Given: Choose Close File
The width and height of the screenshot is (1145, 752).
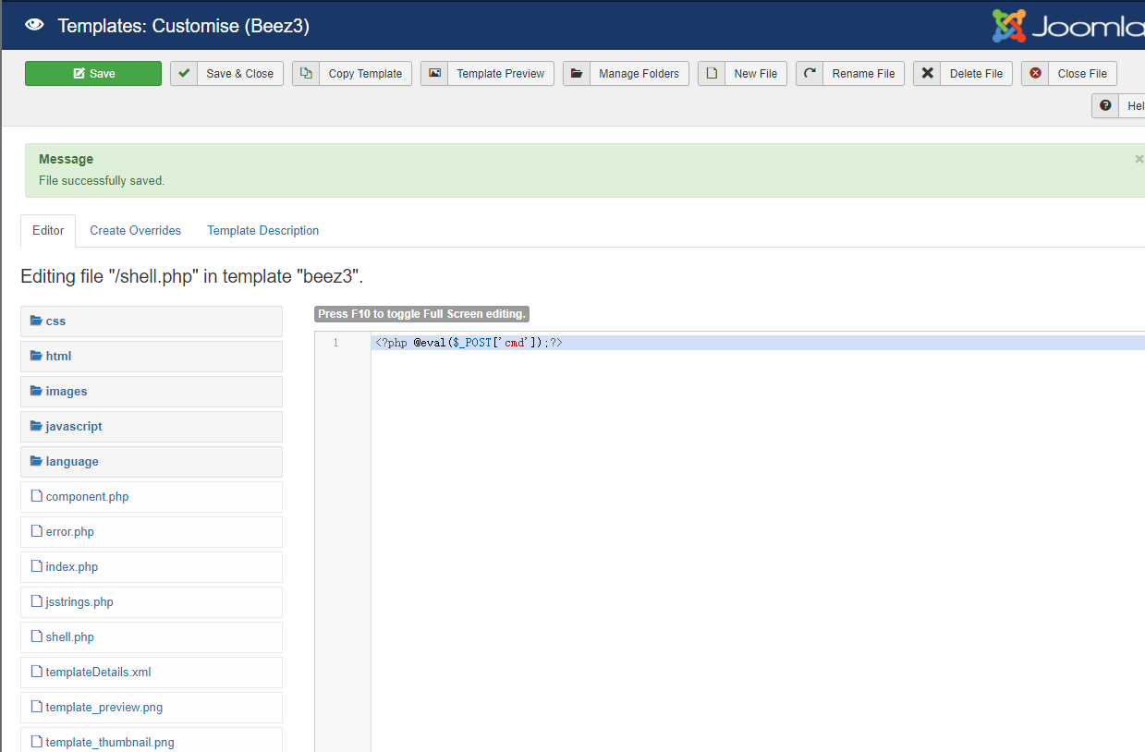Looking at the screenshot, I should coord(1069,74).
